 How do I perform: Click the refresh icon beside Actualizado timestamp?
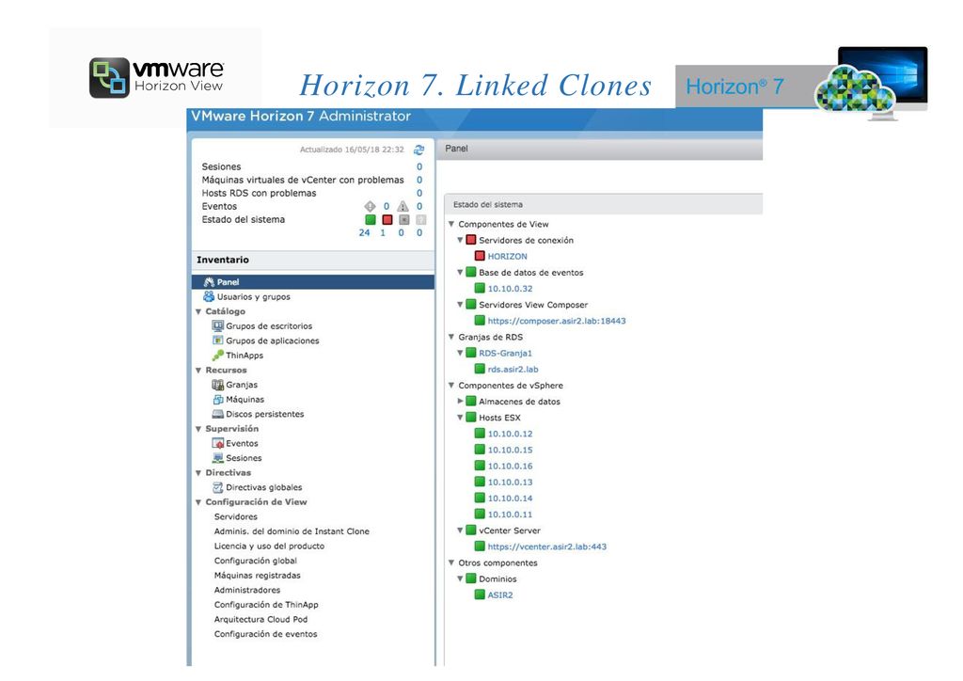coord(418,150)
